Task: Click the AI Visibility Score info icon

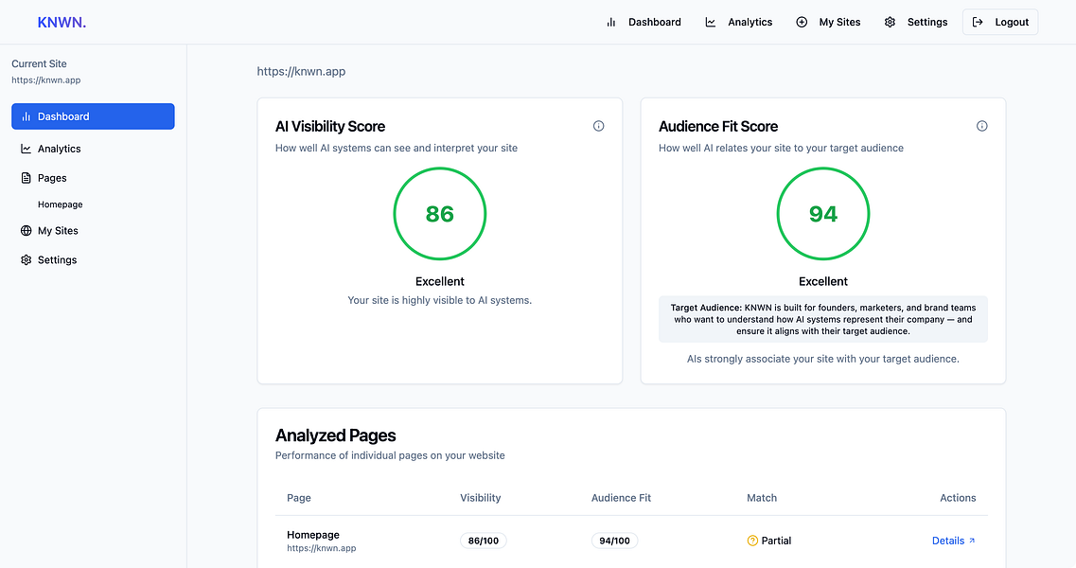Action: [598, 126]
